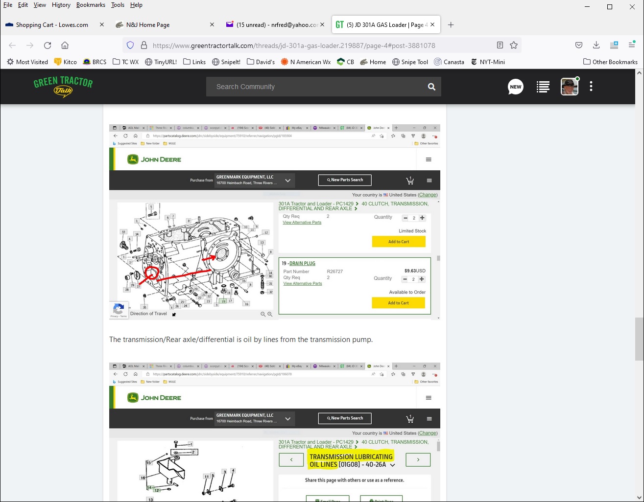This screenshot has height=502, width=644.
Task: Open the forum list icon
Action: [x=543, y=87]
